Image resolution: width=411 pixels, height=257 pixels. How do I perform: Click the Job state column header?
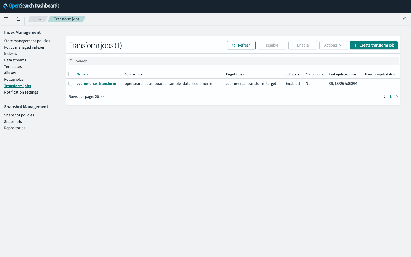click(293, 74)
